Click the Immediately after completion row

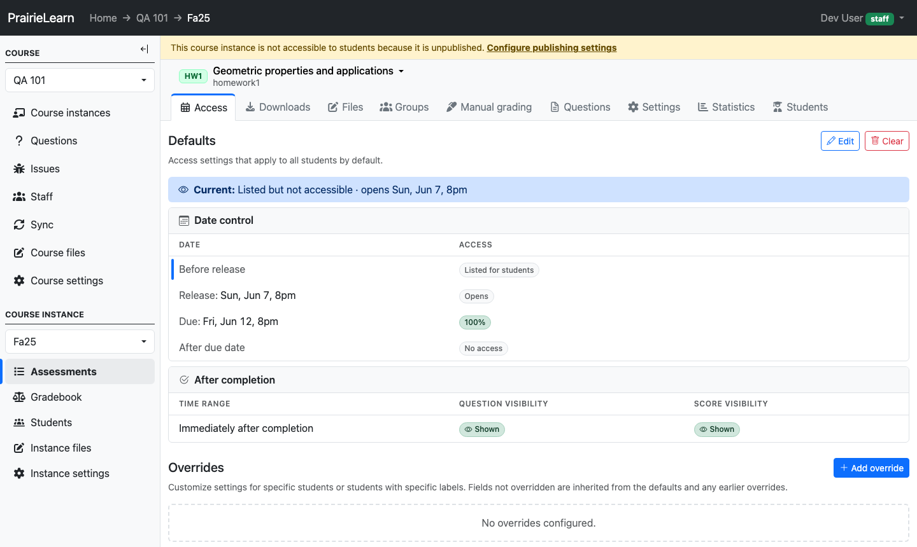539,429
